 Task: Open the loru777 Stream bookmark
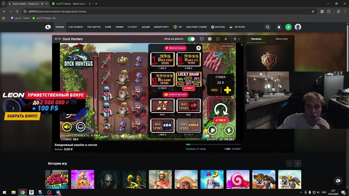44,18
